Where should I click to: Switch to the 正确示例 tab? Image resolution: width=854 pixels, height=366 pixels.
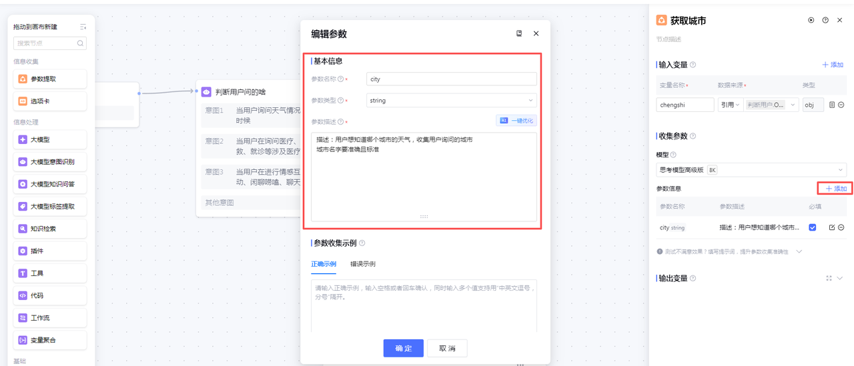click(324, 264)
